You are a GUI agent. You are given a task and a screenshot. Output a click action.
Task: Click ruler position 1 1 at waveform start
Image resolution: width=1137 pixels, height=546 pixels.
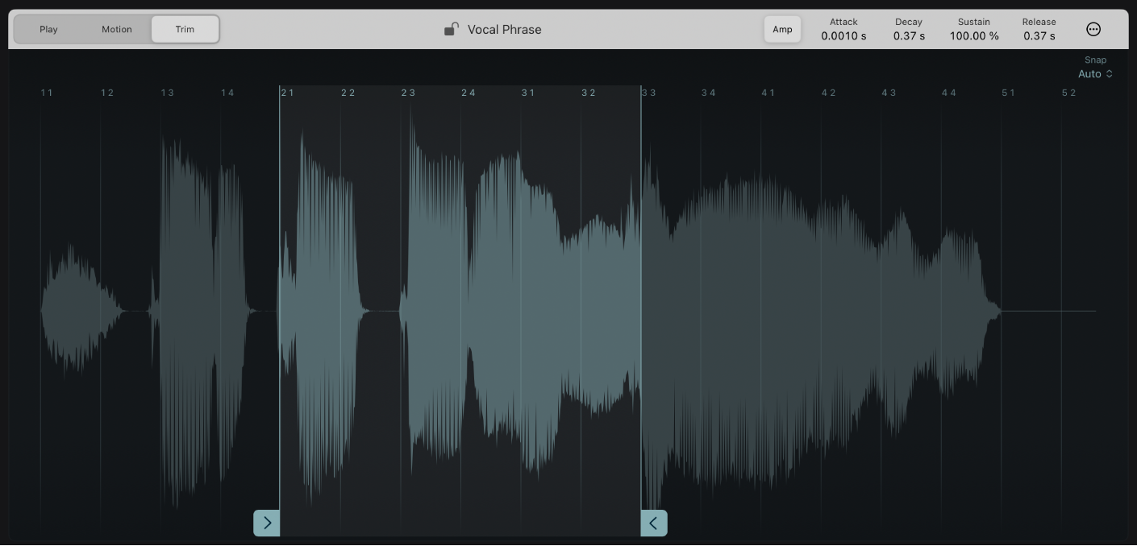[x=46, y=92]
